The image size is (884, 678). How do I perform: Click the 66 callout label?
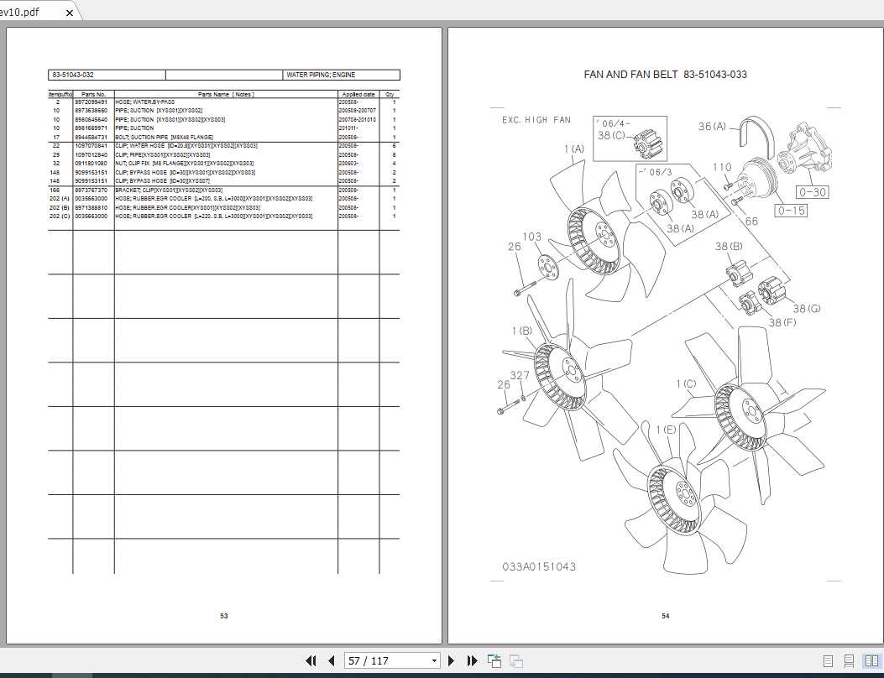(751, 222)
